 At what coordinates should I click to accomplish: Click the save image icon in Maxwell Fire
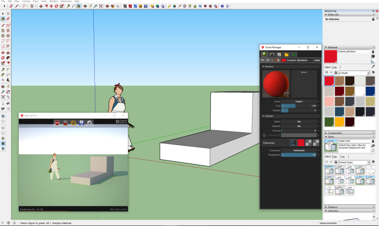tap(81, 122)
